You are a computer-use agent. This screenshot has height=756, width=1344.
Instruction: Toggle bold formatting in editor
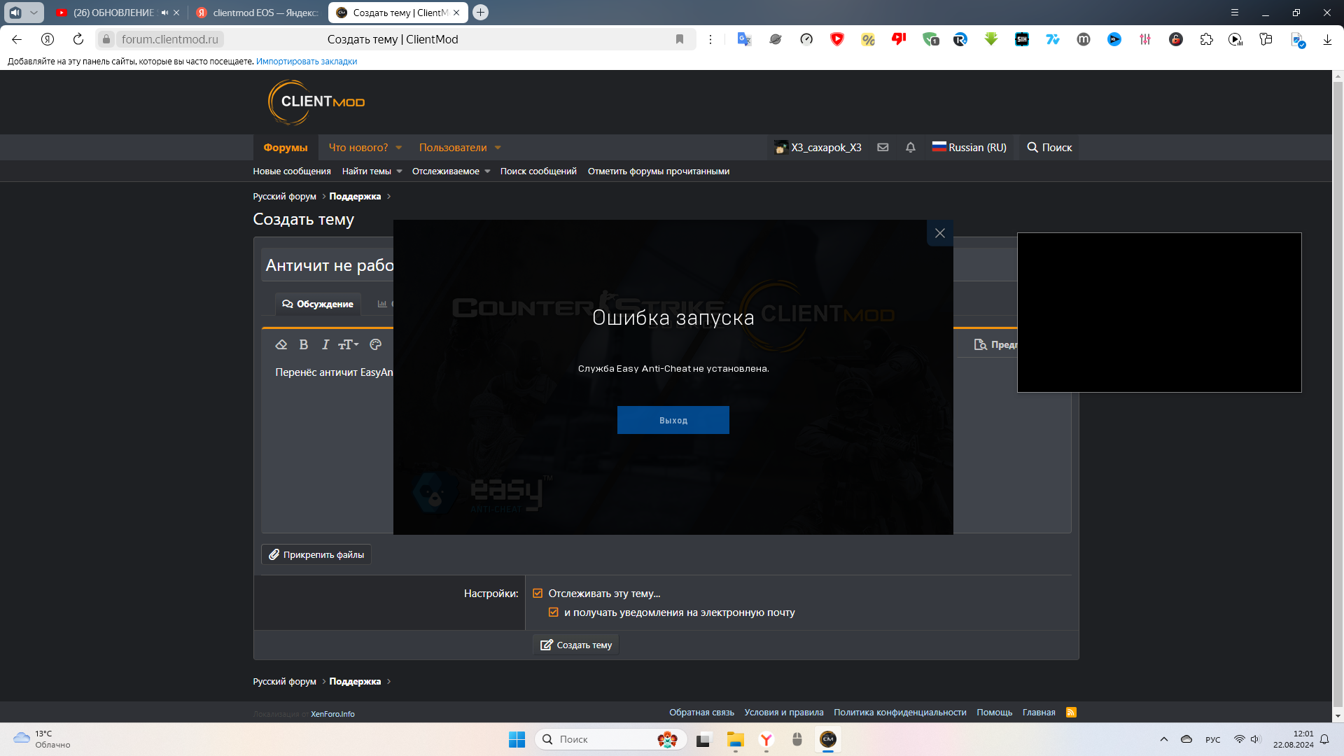(304, 344)
